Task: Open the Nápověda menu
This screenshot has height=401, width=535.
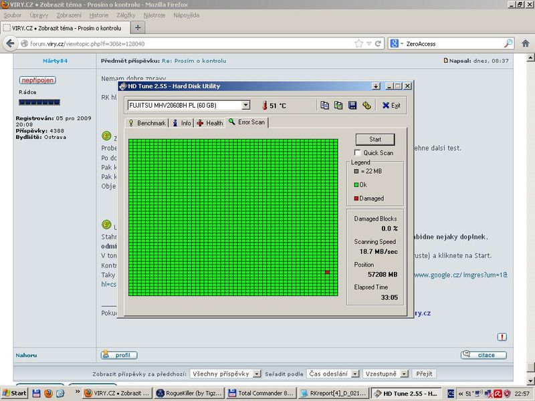Action: point(187,15)
